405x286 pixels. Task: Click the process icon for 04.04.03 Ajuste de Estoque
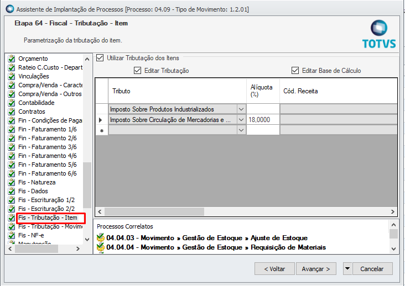click(x=100, y=237)
